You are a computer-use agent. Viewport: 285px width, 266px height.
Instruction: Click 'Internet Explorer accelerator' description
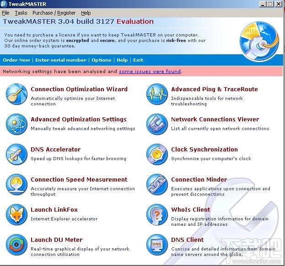coord(64,219)
